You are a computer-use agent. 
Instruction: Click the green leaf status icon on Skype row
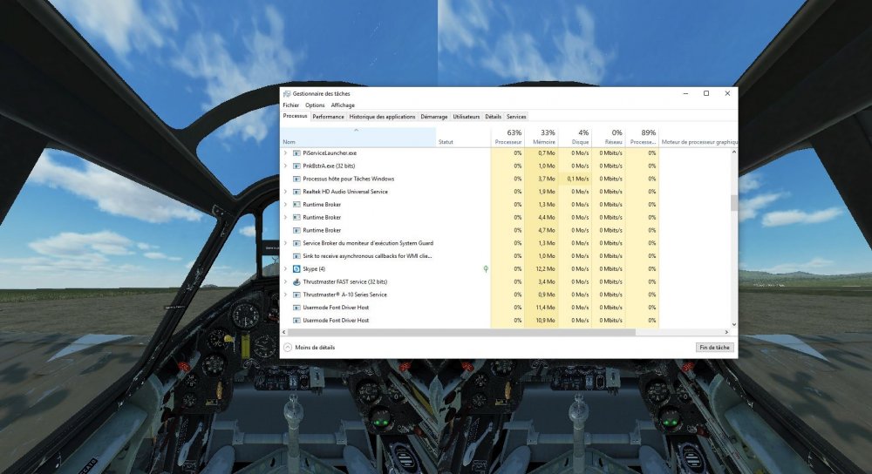tap(486, 269)
